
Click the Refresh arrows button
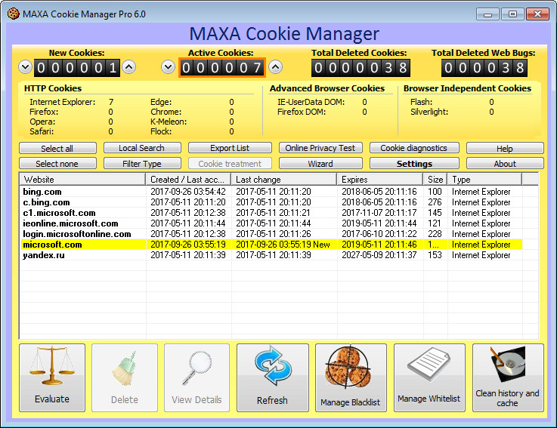click(273, 377)
